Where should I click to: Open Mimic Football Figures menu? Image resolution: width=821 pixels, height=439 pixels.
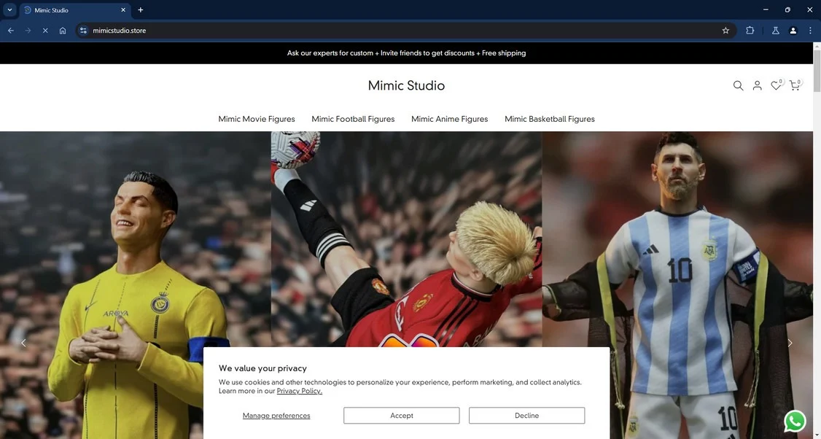[353, 119]
